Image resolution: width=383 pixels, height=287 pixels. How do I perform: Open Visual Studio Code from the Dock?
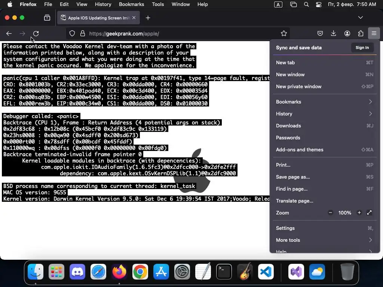coord(266,272)
